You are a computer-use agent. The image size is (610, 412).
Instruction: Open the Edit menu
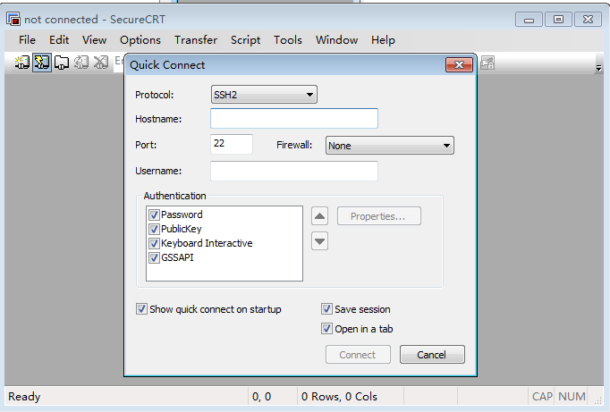pyautogui.click(x=59, y=40)
